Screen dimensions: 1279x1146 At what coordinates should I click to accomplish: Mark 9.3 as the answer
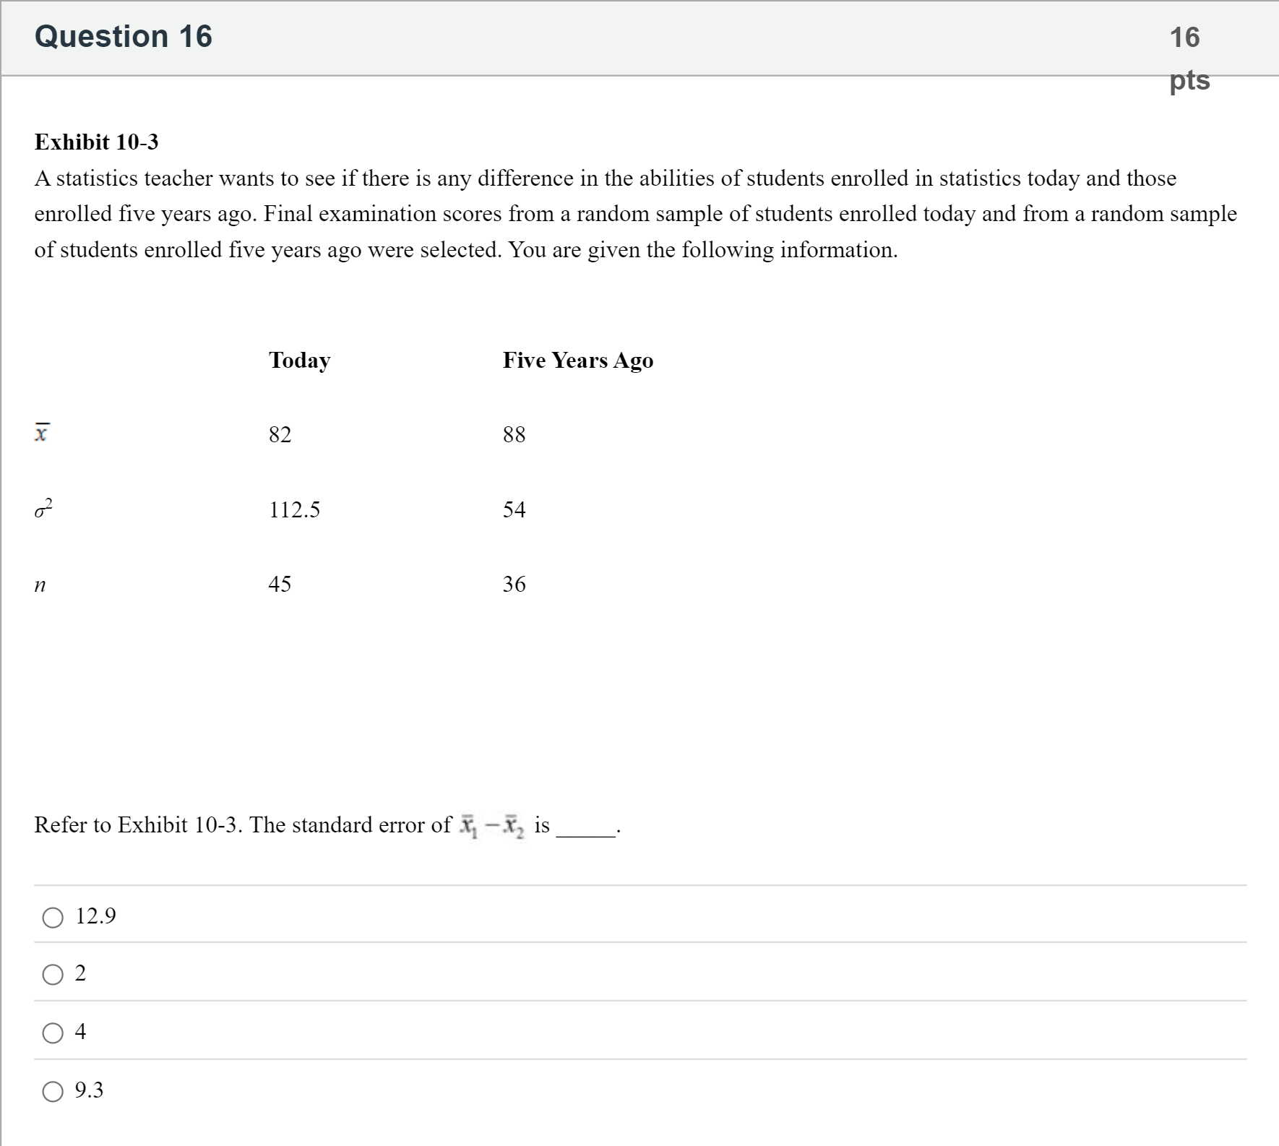(x=53, y=1091)
